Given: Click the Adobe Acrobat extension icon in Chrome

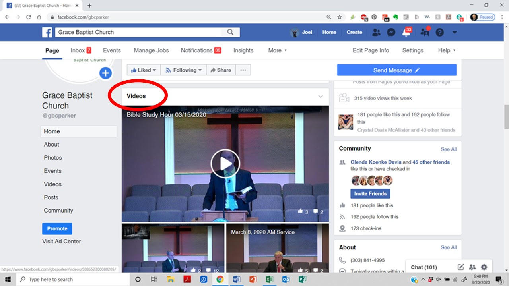Looking at the screenshot, I should (x=449, y=17).
